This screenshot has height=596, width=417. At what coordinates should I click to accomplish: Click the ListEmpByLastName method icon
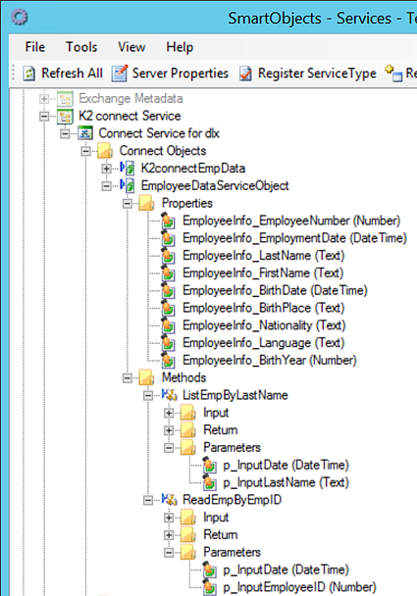point(170,395)
